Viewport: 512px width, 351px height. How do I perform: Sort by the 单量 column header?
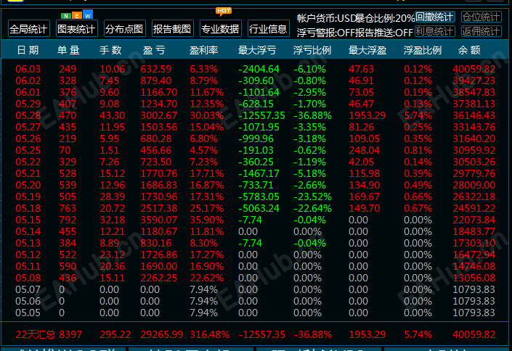point(68,50)
